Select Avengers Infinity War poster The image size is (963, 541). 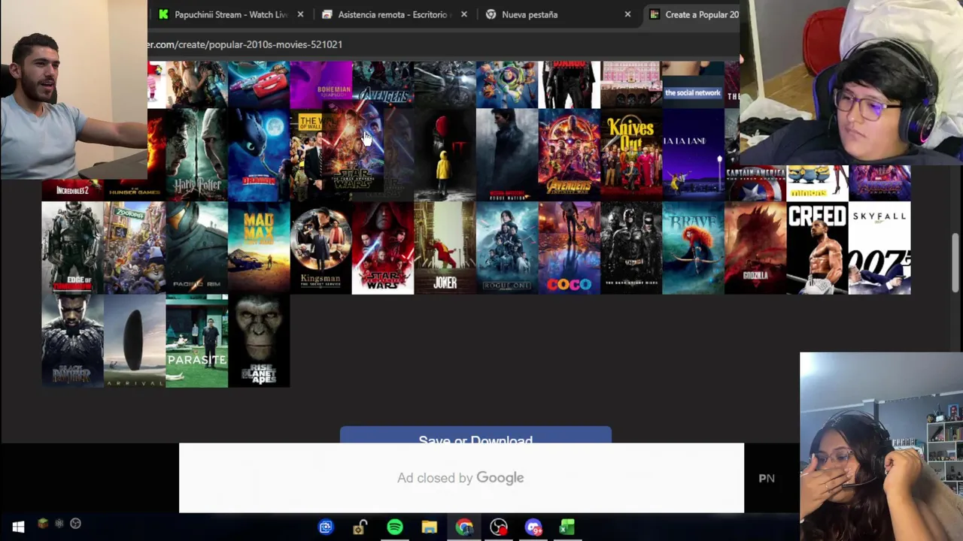pos(569,155)
